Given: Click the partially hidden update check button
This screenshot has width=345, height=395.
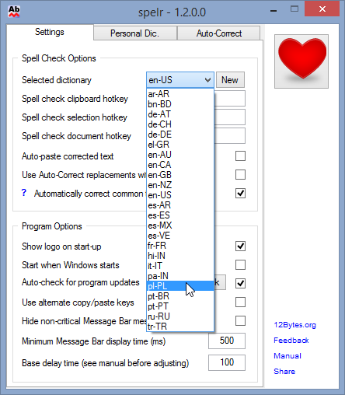Looking at the screenshot, I should point(220,282).
